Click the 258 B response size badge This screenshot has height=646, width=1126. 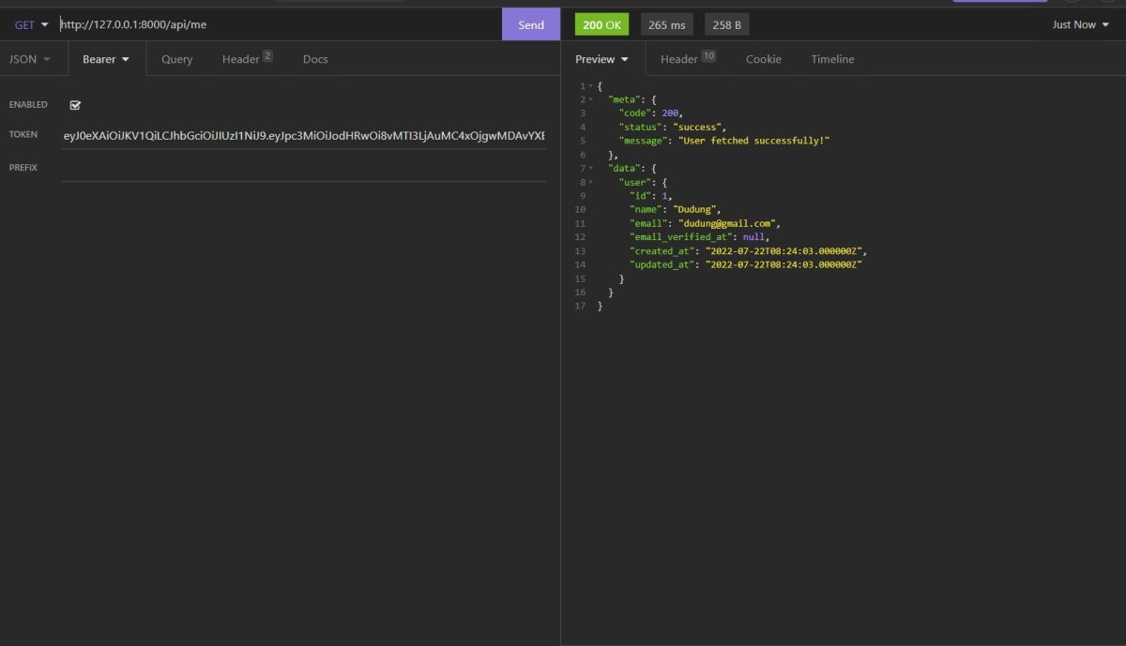[726, 25]
